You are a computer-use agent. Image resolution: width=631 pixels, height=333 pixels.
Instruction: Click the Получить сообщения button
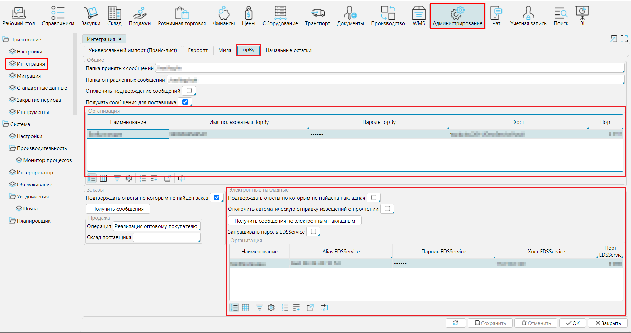point(118,209)
